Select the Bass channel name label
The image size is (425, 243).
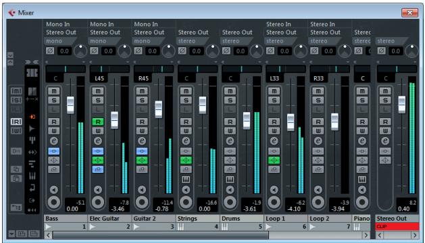click(66, 219)
